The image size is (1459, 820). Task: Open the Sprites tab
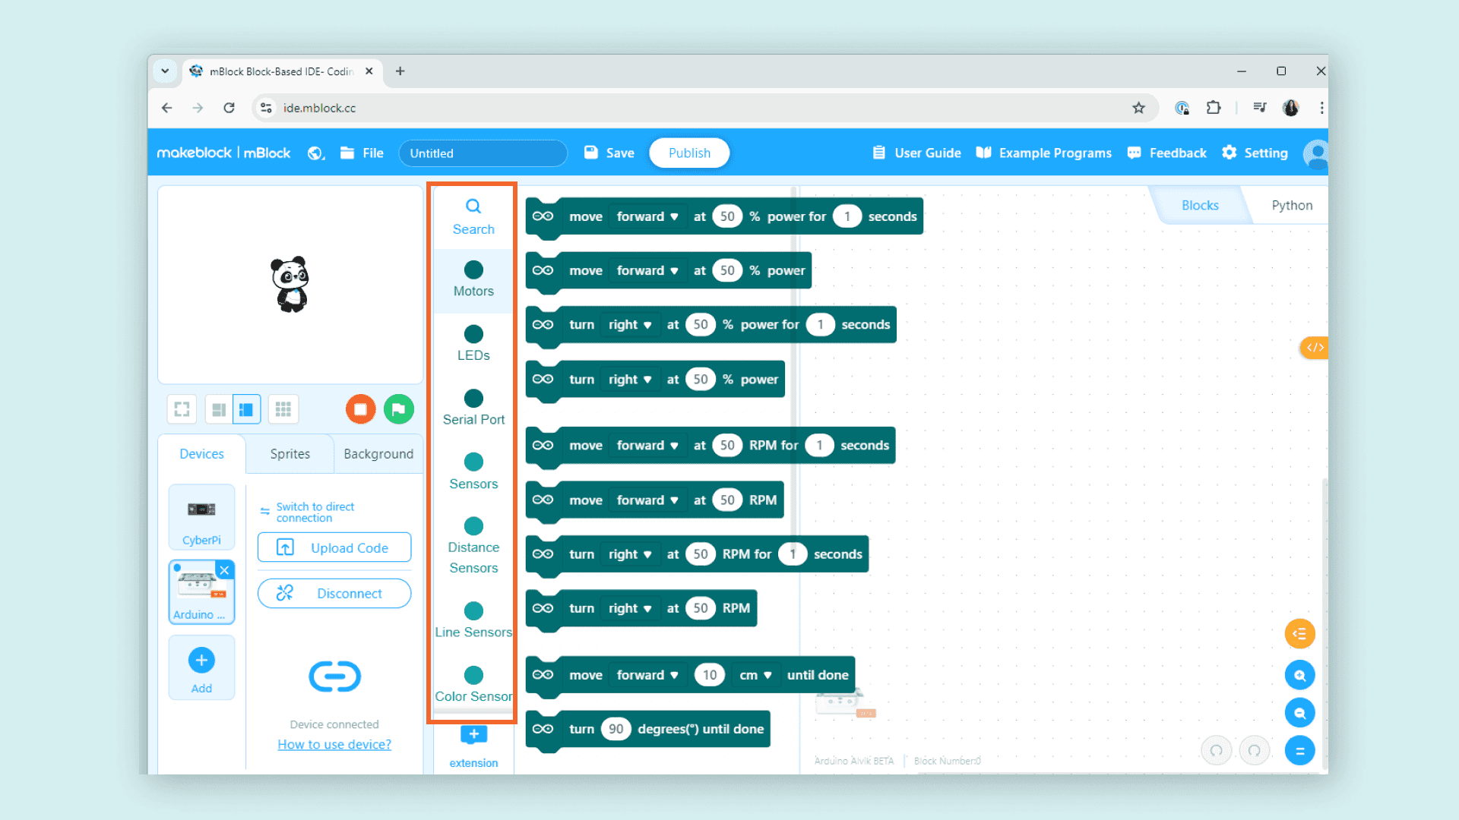click(290, 453)
